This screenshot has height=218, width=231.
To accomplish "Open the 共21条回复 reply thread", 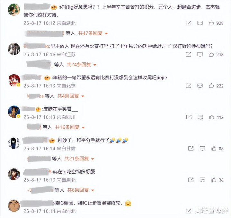I will tap(79, 159).
